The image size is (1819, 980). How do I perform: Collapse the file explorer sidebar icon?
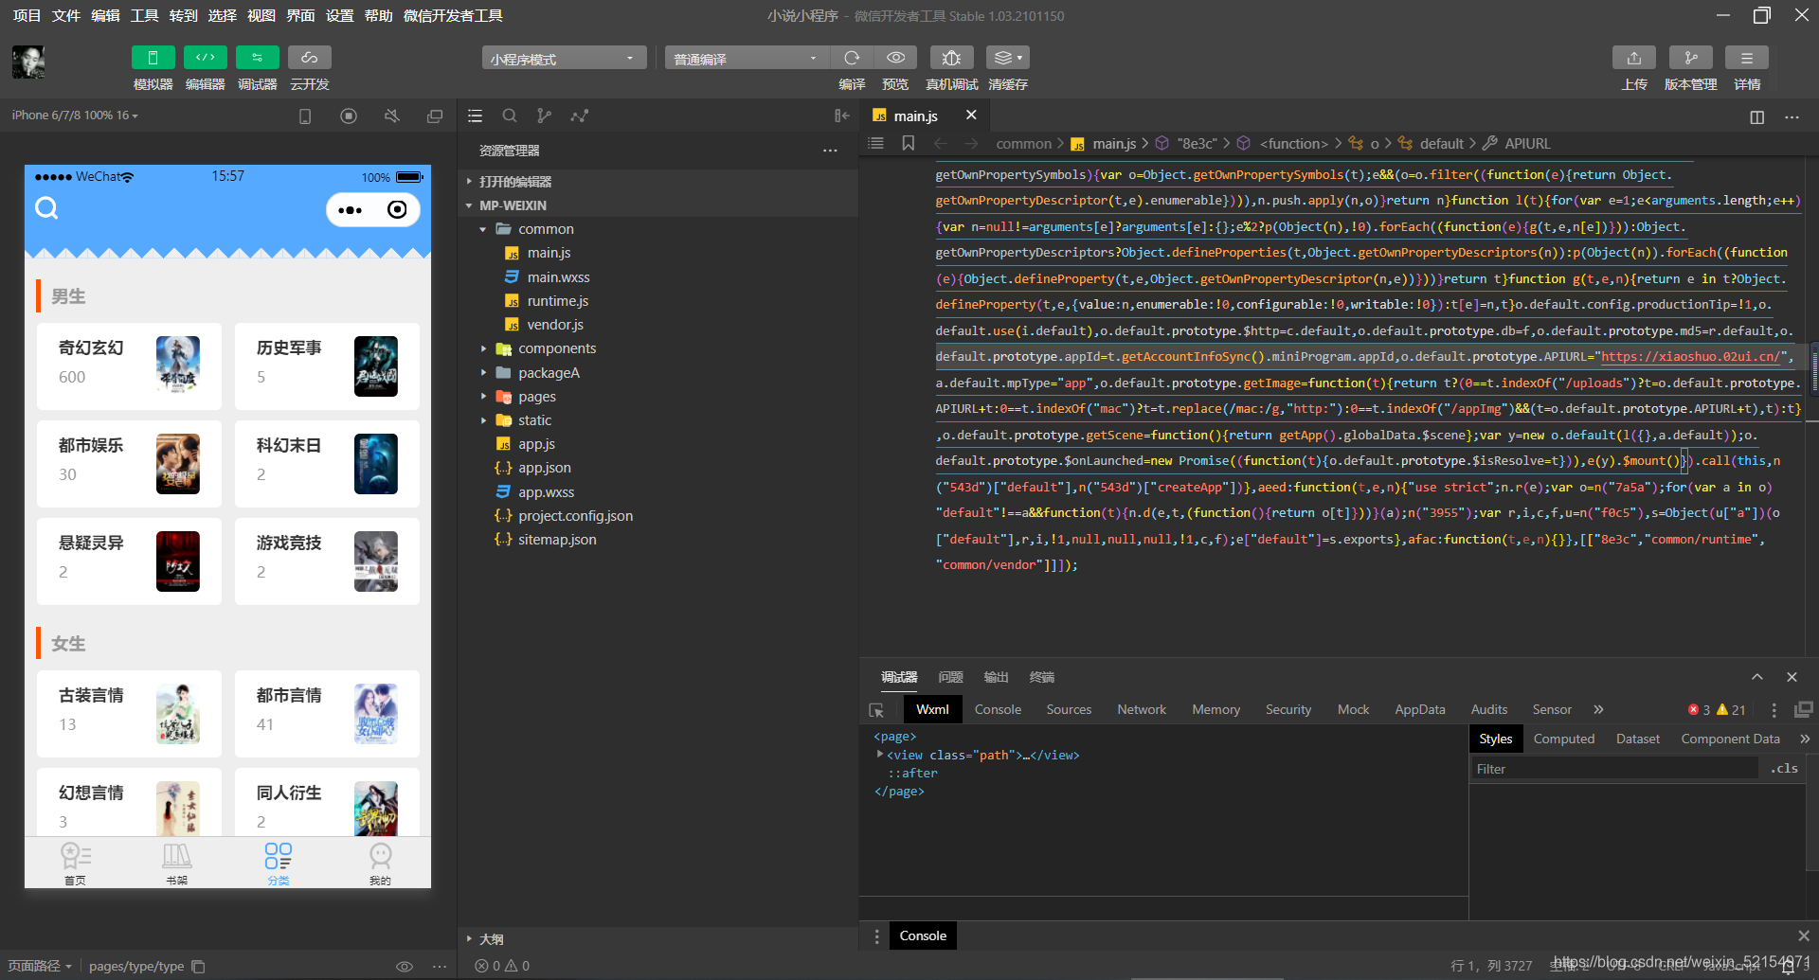click(x=841, y=116)
